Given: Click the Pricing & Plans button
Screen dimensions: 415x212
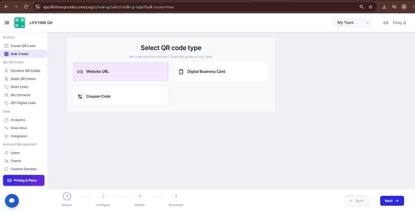Looking at the screenshot, I should pos(24,180).
